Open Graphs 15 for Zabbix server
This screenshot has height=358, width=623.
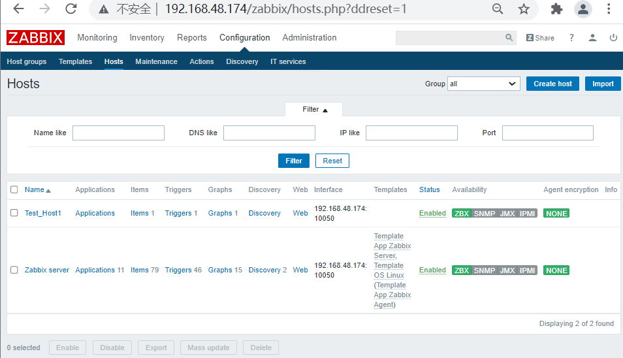pyautogui.click(x=220, y=270)
